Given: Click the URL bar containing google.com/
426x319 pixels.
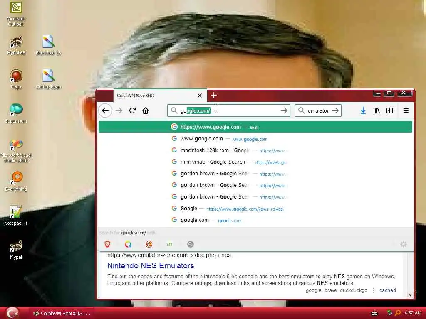Looking at the screenshot, I should [x=229, y=110].
